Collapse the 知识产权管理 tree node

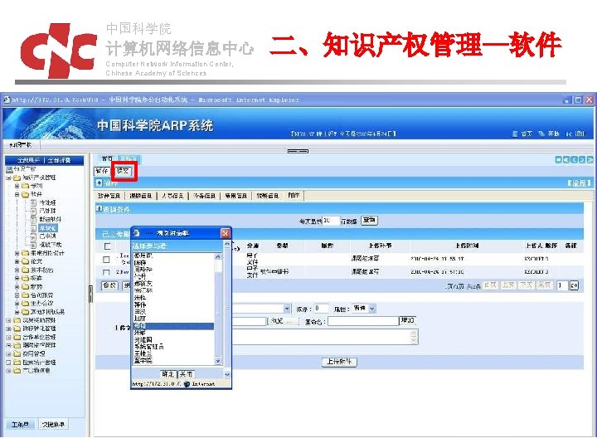[9, 178]
